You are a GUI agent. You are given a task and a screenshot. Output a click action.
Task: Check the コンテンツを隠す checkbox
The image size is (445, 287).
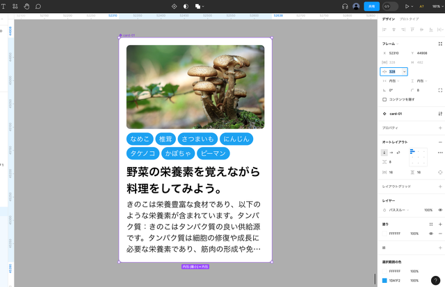click(x=385, y=99)
